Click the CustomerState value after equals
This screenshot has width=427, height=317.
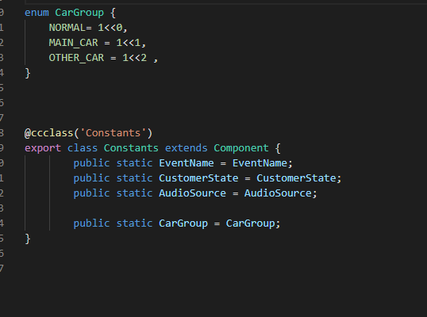click(296, 178)
